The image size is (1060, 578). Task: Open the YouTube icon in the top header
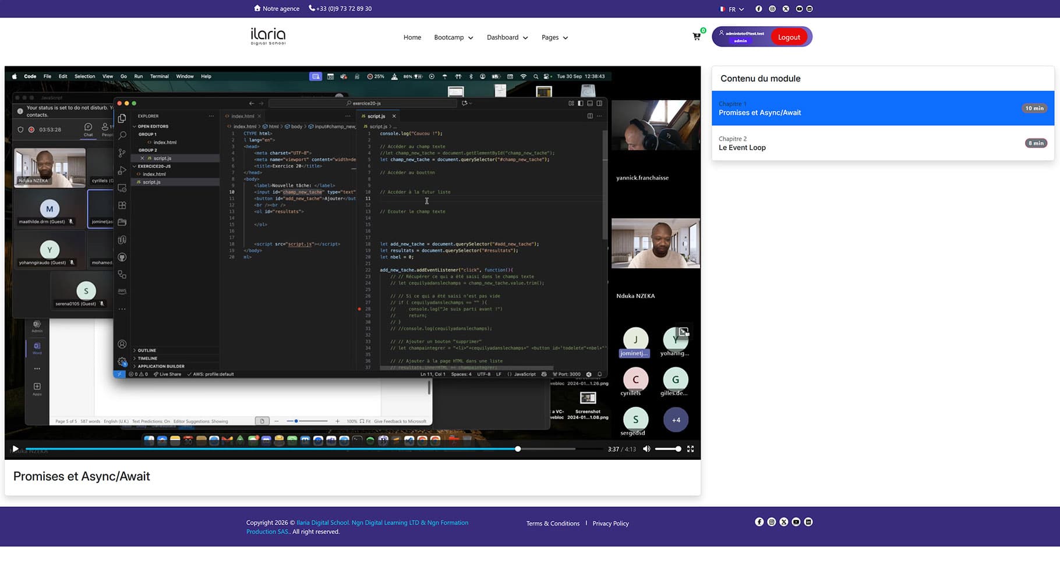point(799,9)
